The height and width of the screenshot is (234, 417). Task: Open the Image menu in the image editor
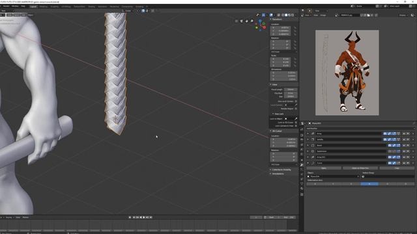(x=323, y=16)
